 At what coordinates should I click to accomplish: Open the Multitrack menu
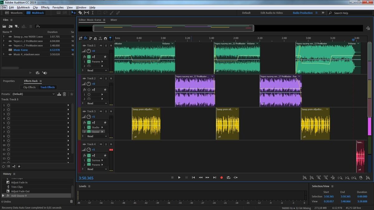tap(23, 7)
